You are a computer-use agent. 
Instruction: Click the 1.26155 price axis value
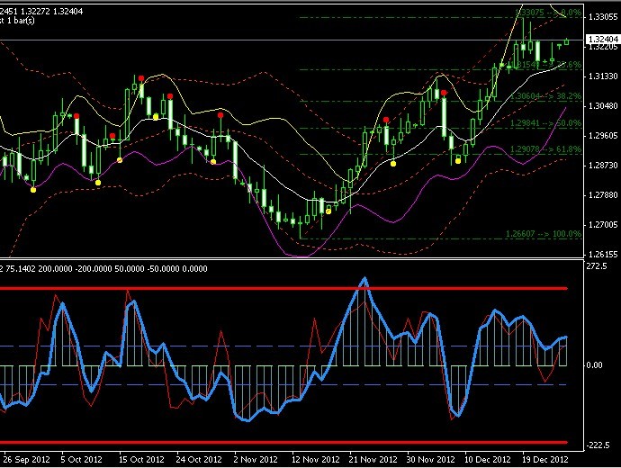(603, 254)
